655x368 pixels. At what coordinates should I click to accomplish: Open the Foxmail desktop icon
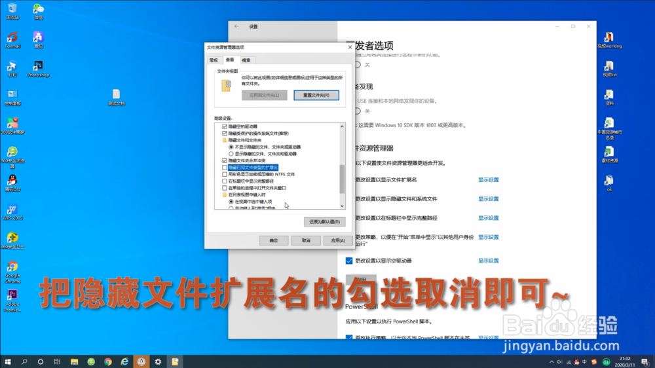click(x=12, y=40)
